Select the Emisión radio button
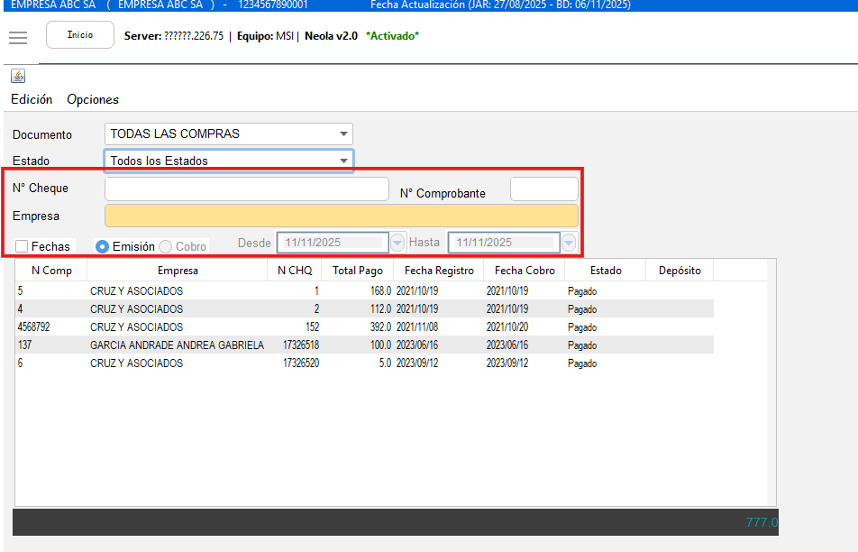This screenshot has width=858, height=552. coord(103,246)
